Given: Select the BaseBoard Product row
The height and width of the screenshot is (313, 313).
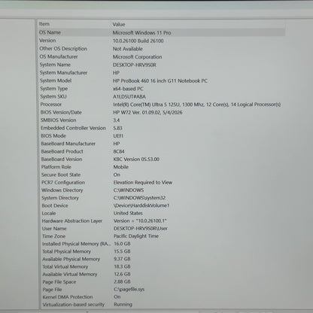Looking at the screenshot, I should click(x=161, y=151).
